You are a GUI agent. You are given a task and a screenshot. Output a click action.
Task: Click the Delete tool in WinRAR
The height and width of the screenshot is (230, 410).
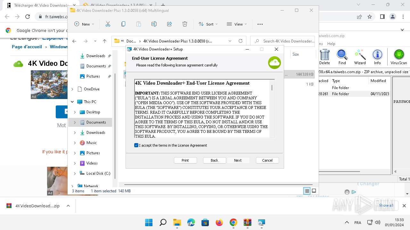pyautogui.click(x=324, y=57)
